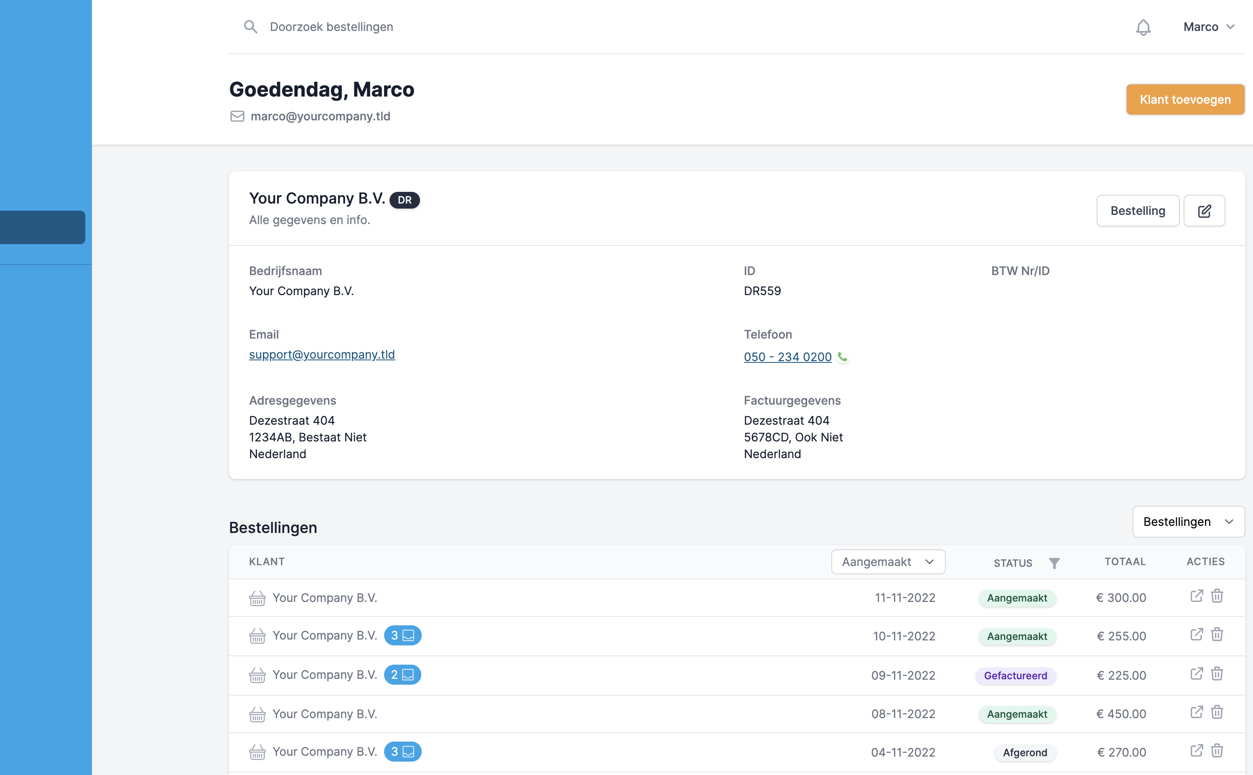Expand the Marco account menu
1253x775 pixels.
coord(1209,27)
